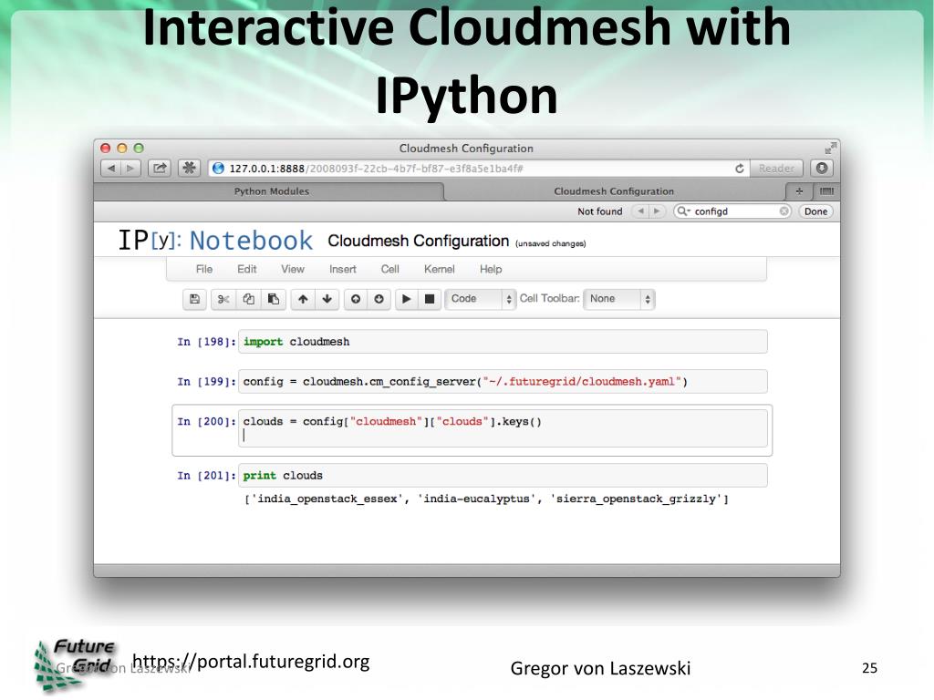Click the Not found search status text

coord(599,211)
